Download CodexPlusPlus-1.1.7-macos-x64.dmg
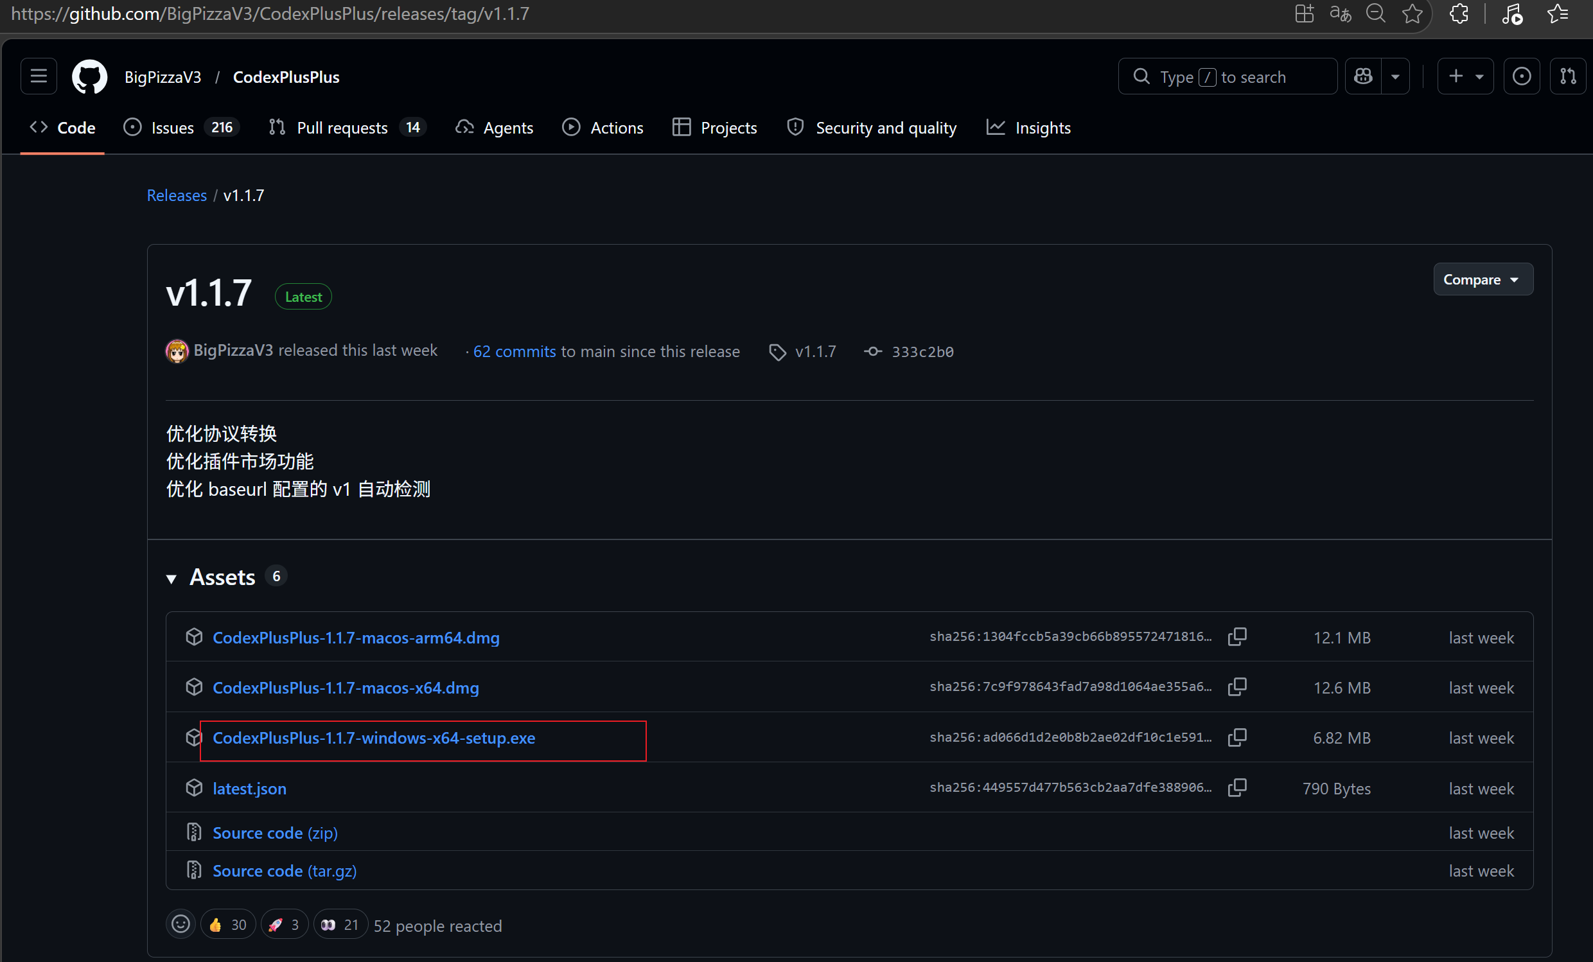Image resolution: width=1593 pixels, height=962 pixels. (345, 688)
